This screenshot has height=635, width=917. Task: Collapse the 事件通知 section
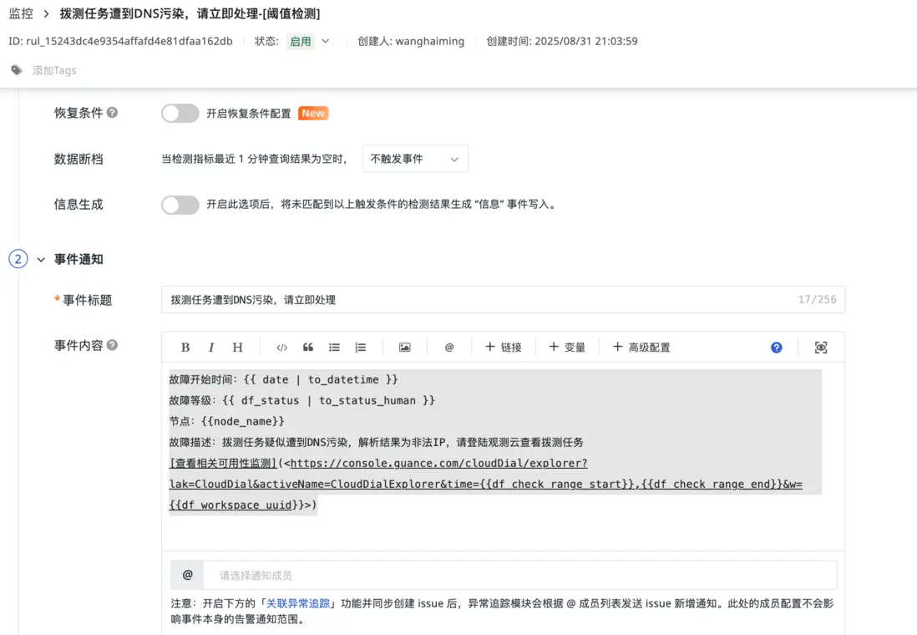pos(39,259)
